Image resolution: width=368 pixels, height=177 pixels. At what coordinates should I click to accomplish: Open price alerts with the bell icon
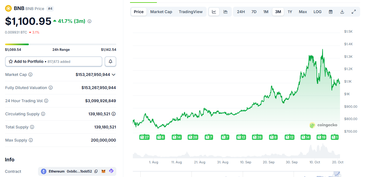110,61
